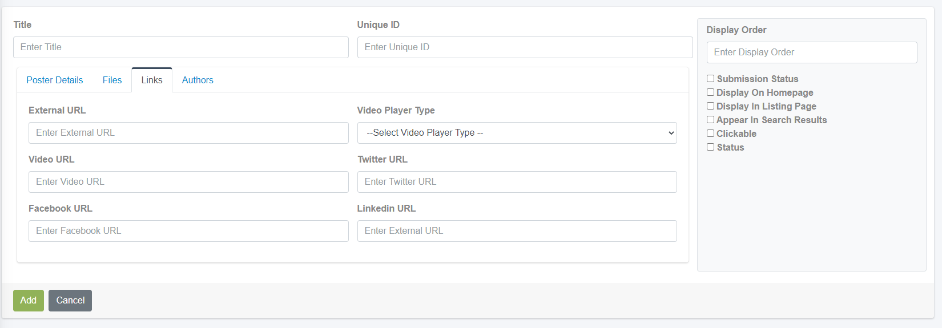Select the Video URL input
Image resolution: width=942 pixels, height=328 pixels.
[188, 182]
